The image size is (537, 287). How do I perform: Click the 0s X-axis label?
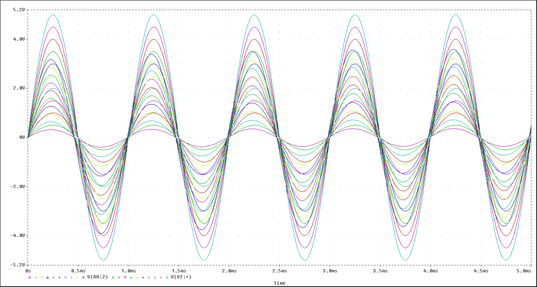[28, 270]
